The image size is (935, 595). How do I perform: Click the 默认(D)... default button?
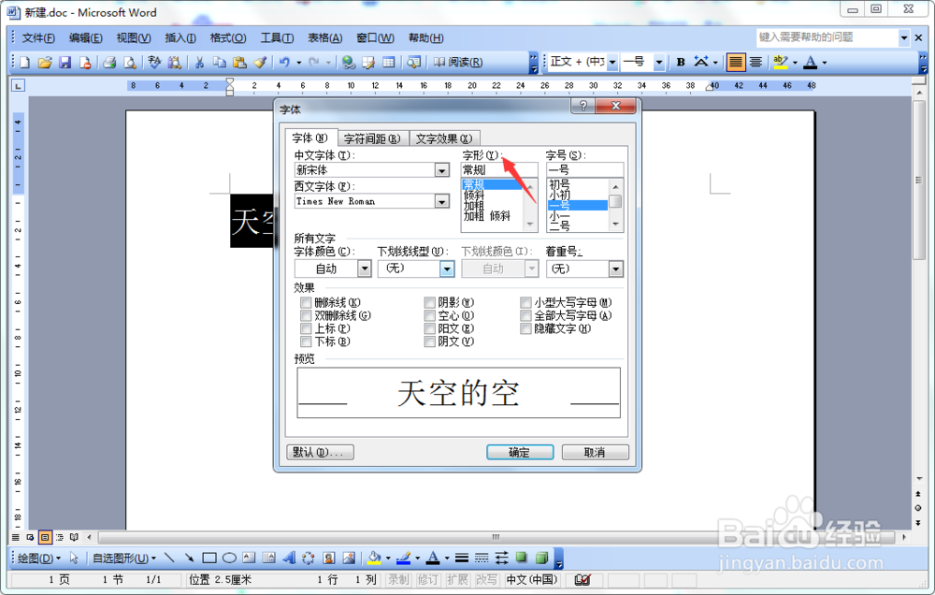point(320,453)
